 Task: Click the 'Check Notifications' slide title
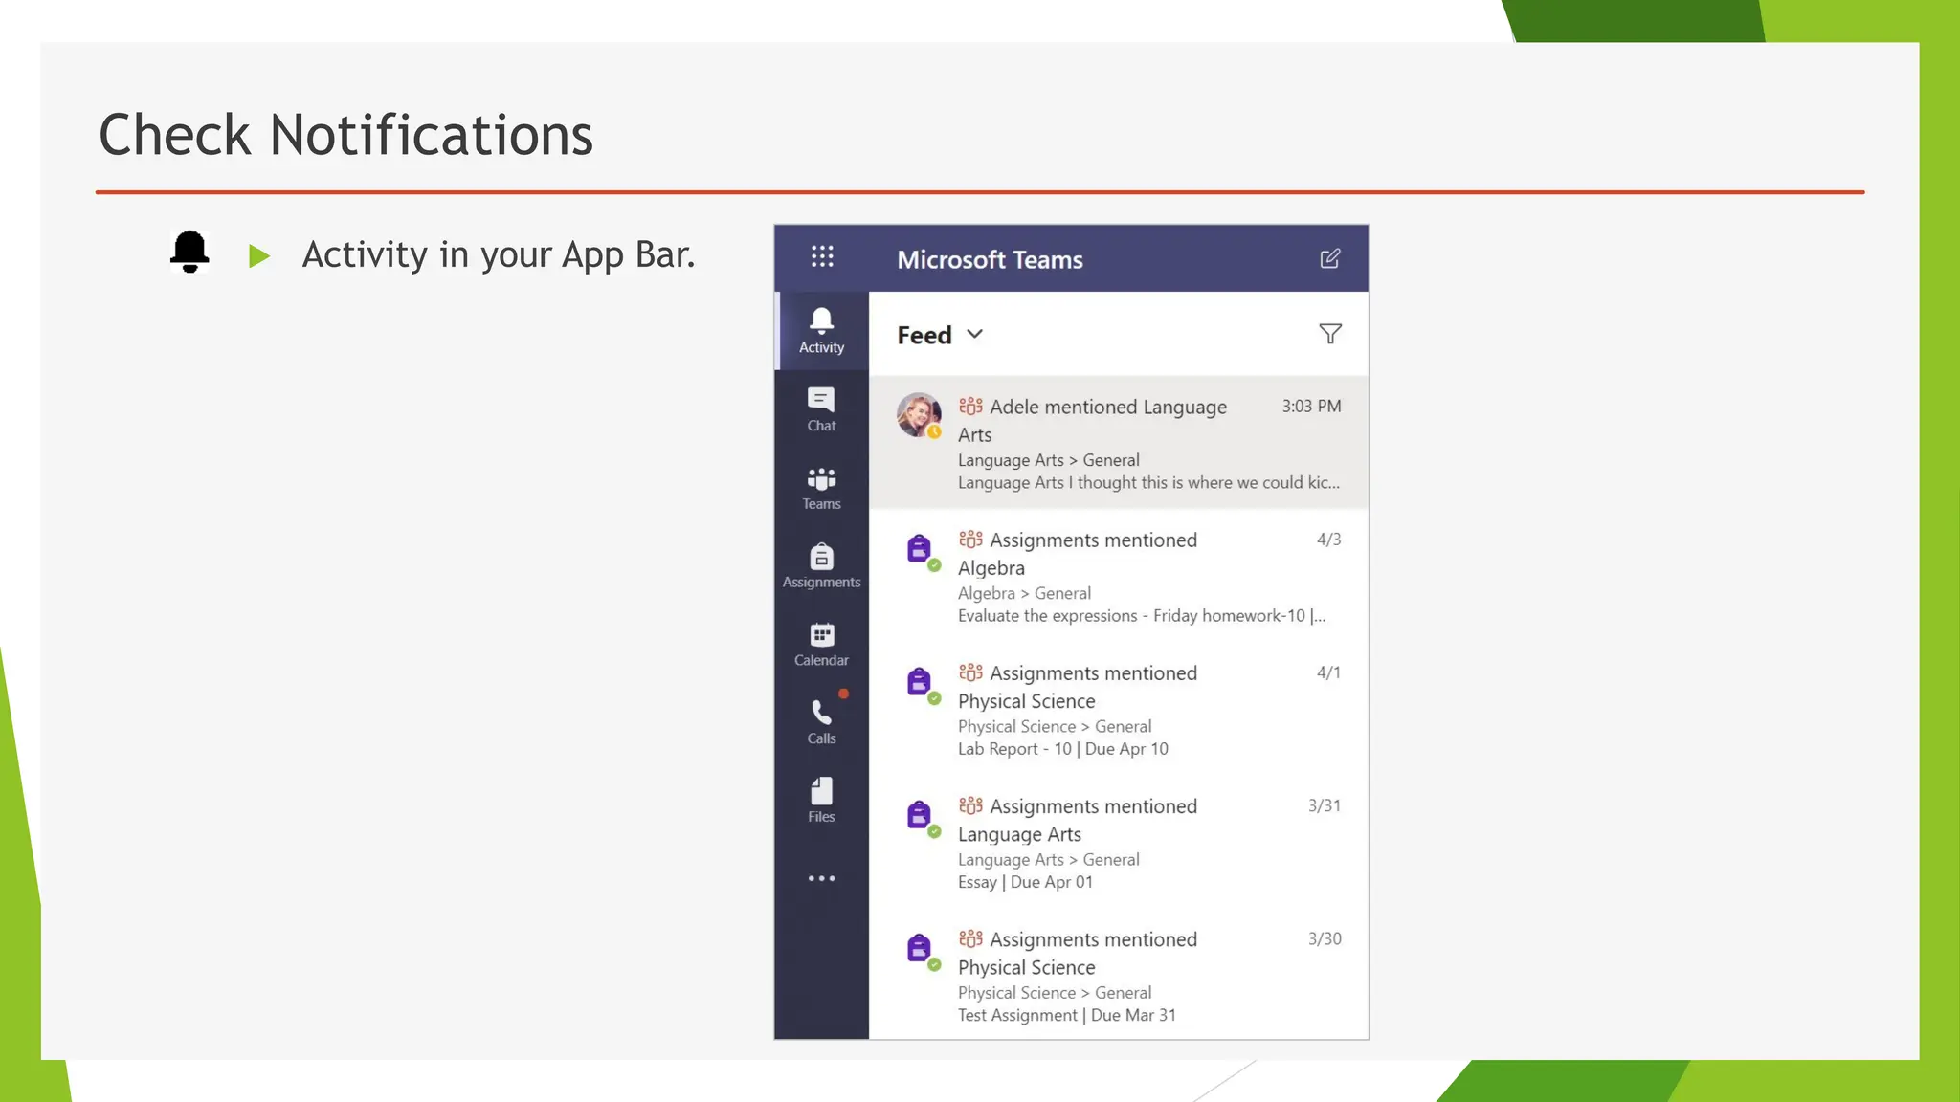pos(346,134)
